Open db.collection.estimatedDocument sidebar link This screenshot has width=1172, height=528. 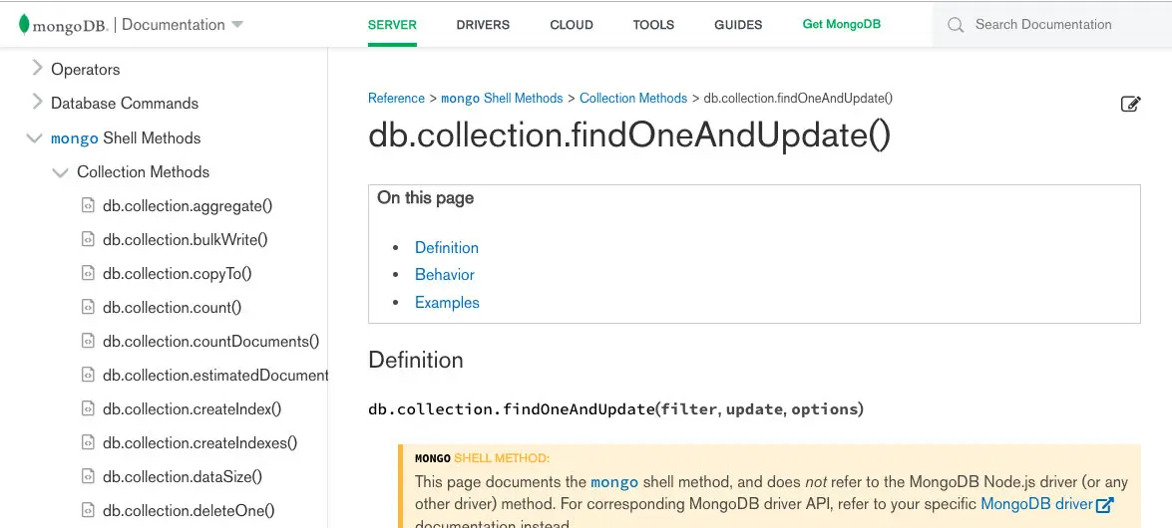[x=215, y=376]
